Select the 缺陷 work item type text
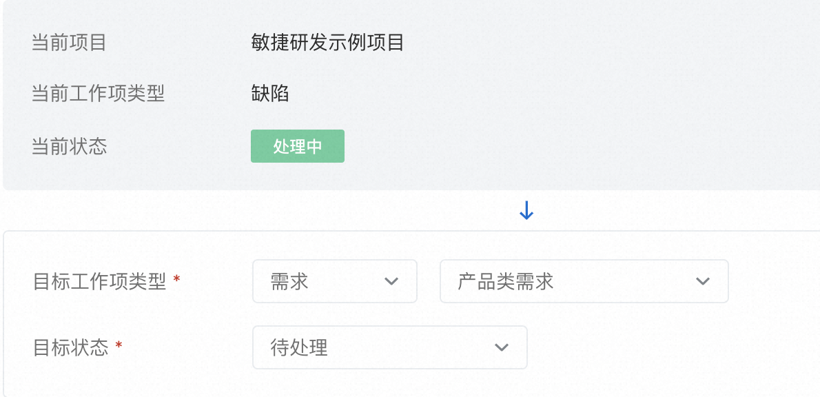 tap(270, 94)
